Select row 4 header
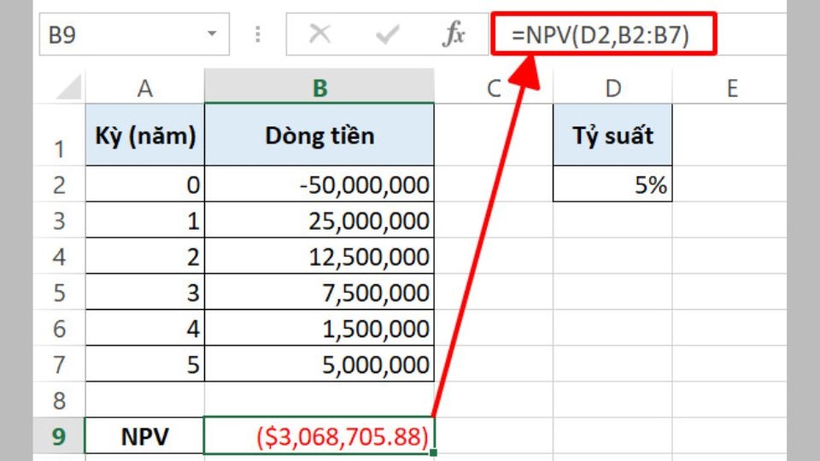This screenshot has height=461, width=820. [59, 256]
